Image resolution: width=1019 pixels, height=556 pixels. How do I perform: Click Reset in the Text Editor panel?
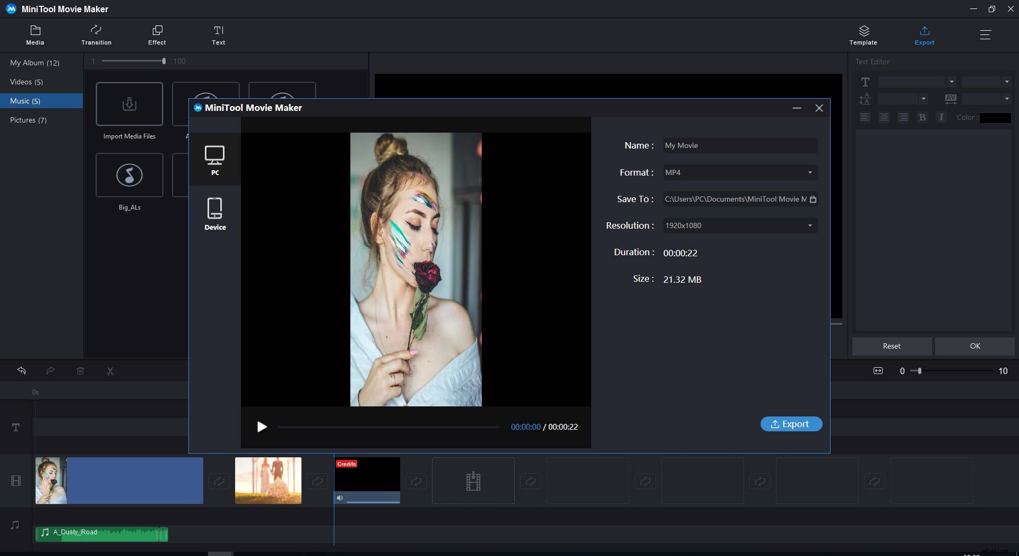point(891,346)
